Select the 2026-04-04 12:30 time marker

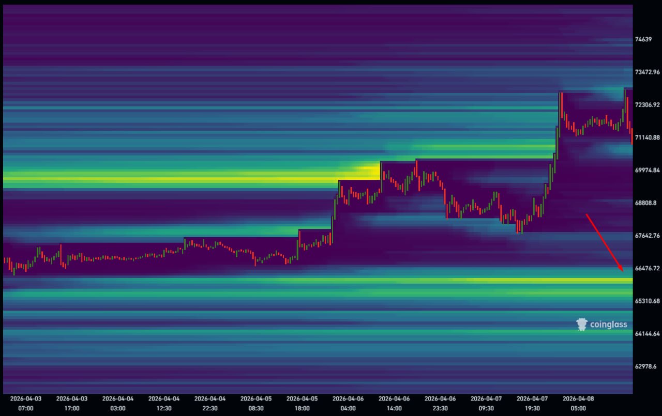[164, 403]
